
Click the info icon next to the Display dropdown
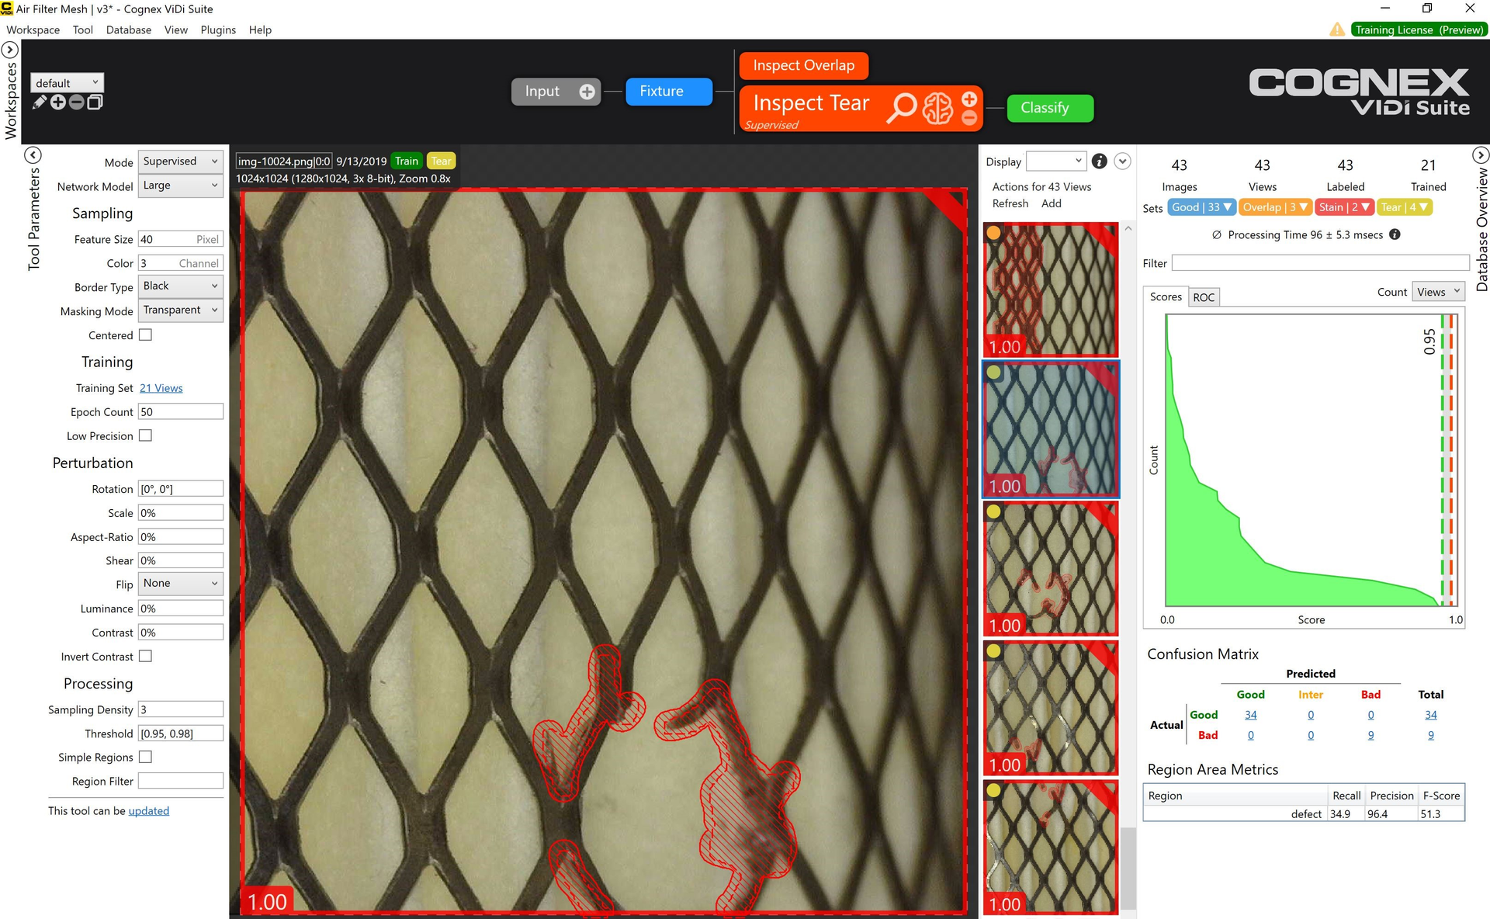click(1099, 161)
